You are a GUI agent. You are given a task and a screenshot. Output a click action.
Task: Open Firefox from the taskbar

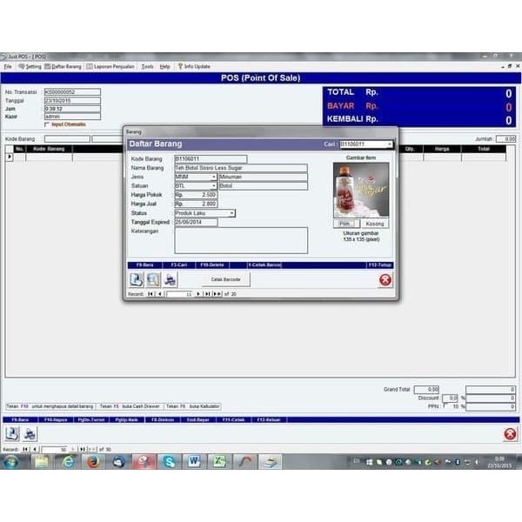coord(93,462)
